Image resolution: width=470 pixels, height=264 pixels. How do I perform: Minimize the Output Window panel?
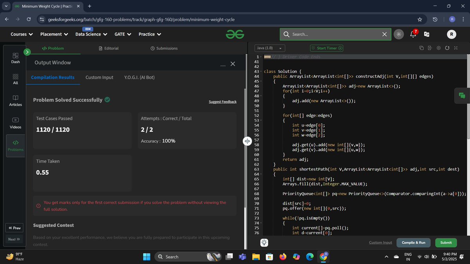[x=223, y=65]
